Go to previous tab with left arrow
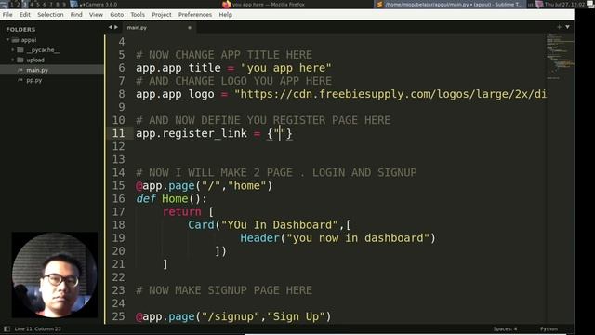The width and height of the screenshot is (595, 335). [x=110, y=27]
